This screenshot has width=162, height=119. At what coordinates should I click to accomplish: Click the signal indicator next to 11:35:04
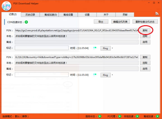tap(95, 48)
